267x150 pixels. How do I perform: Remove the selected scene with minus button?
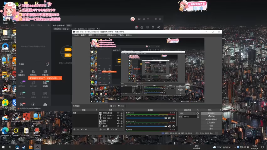(x=78, y=129)
